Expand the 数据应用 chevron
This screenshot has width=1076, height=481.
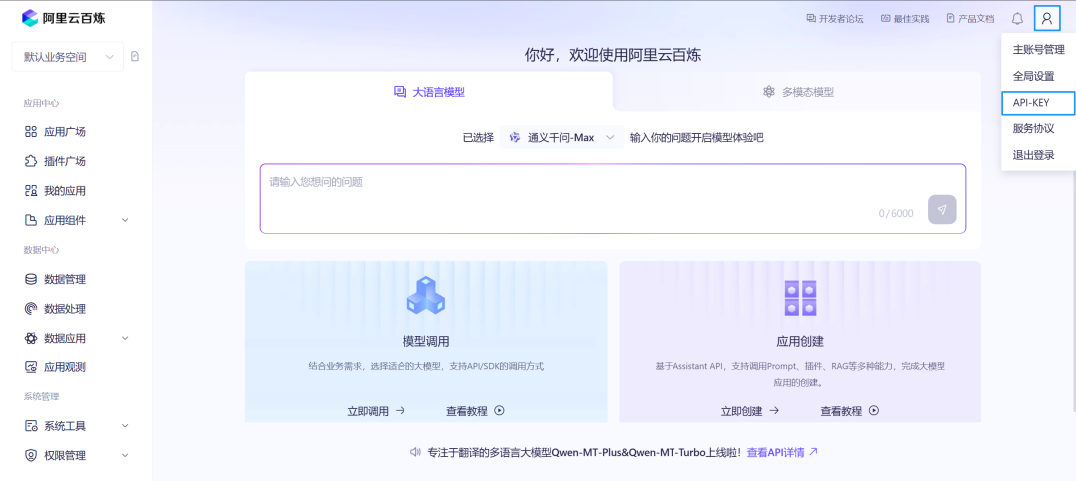125,338
